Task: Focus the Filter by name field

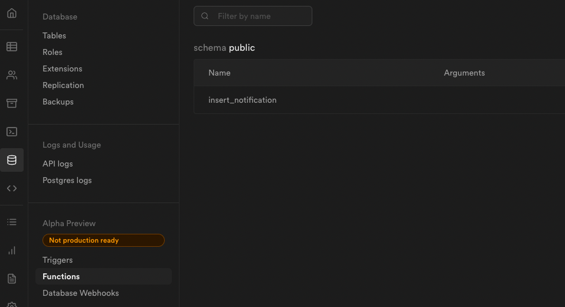Action: click(x=253, y=16)
